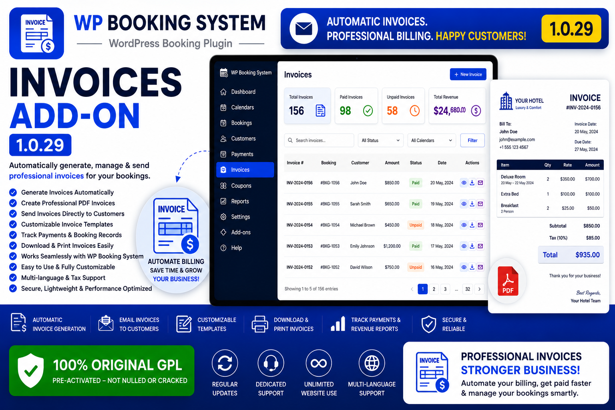Click the Dedicated Support headset icon
Viewport: 615px width, 410px height.
pyautogui.click(x=271, y=363)
